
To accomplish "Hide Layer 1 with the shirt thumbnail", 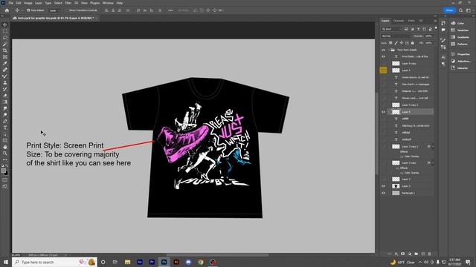I will pyautogui.click(x=383, y=186).
